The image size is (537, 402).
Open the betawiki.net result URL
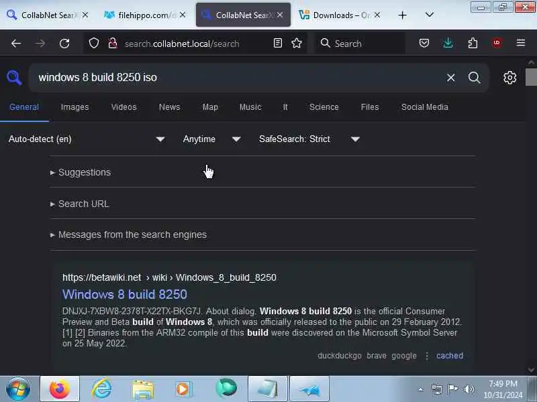click(x=169, y=277)
